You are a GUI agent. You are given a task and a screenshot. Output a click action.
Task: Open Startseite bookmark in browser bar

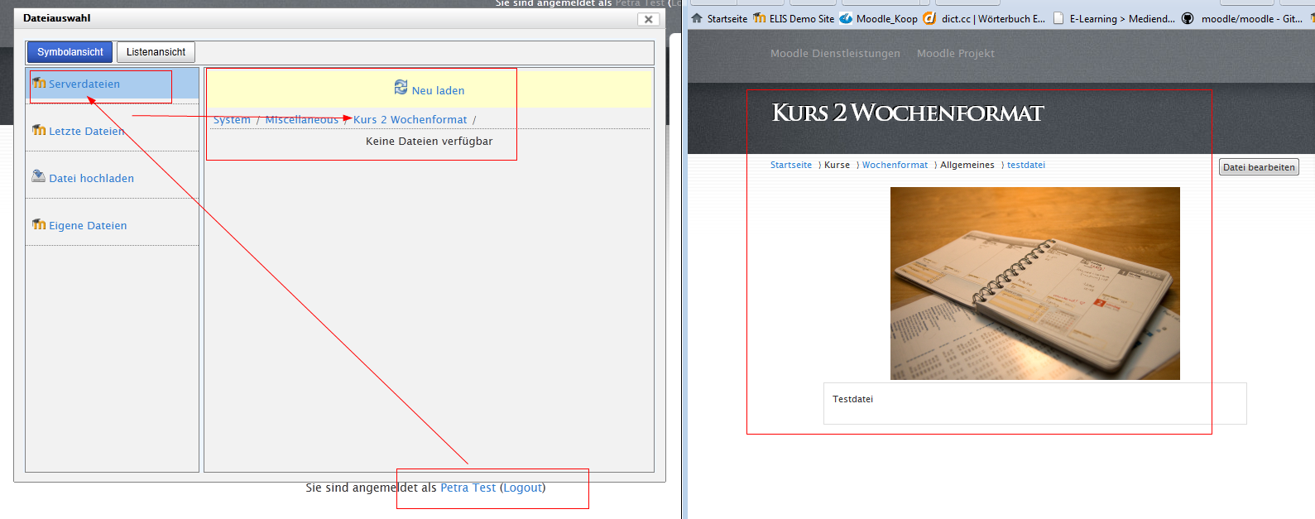(x=727, y=19)
